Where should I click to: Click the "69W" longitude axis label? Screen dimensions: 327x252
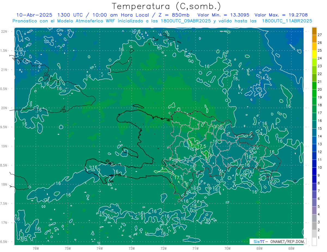(x=259, y=248)
